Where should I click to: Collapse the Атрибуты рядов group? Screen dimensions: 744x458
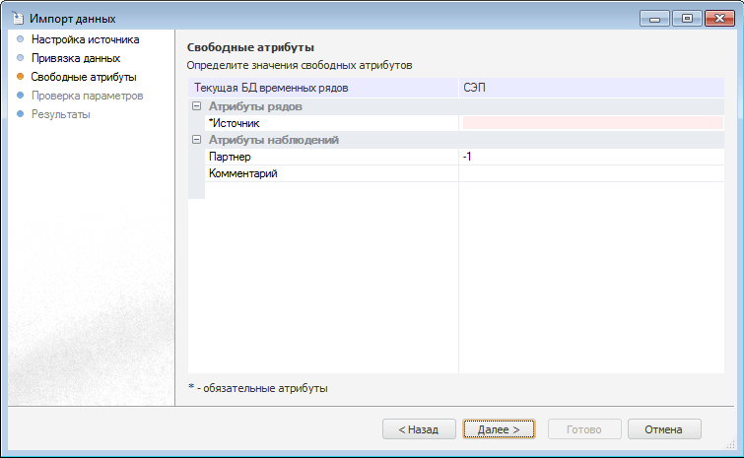[196, 105]
